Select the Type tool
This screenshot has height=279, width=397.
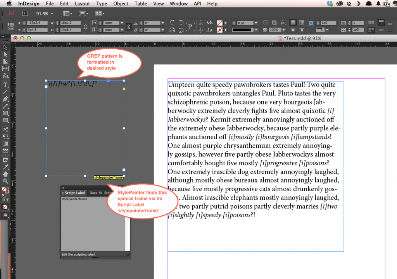(5, 85)
